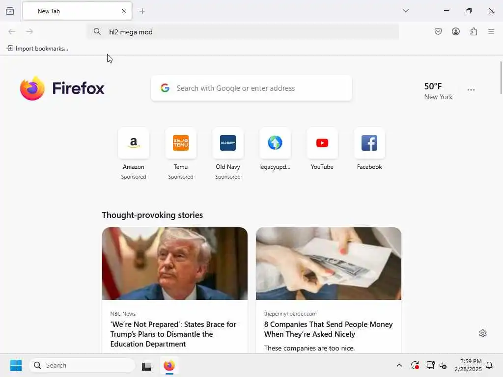The width and height of the screenshot is (503, 377).
Task: Click Google search box on new tab page
Action: click(x=251, y=88)
